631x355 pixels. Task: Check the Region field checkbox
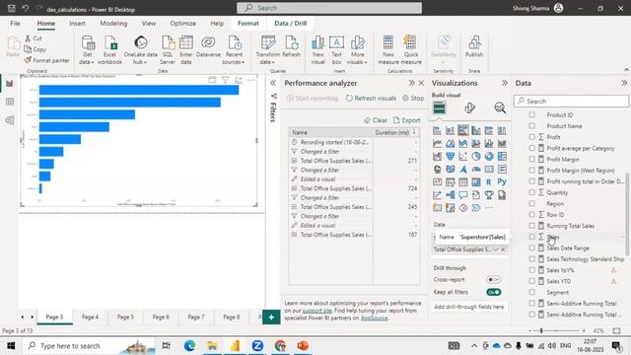(532, 204)
